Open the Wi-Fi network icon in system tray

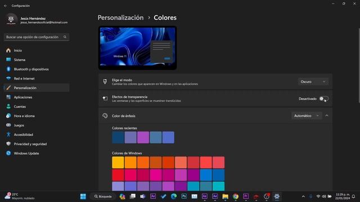click(318, 196)
